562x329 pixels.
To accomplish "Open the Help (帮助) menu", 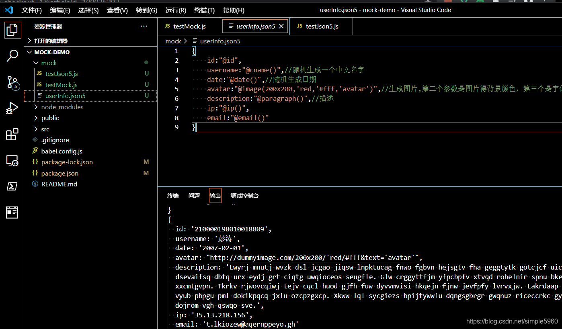I will 234,10.
